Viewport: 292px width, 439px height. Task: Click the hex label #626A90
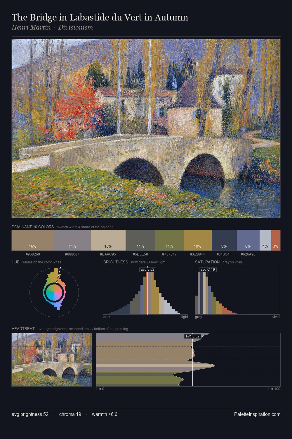248,254
